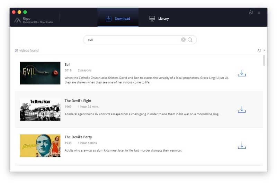277x183 pixels.
Task: Open the hamburger menu icon
Action: point(259,12)
